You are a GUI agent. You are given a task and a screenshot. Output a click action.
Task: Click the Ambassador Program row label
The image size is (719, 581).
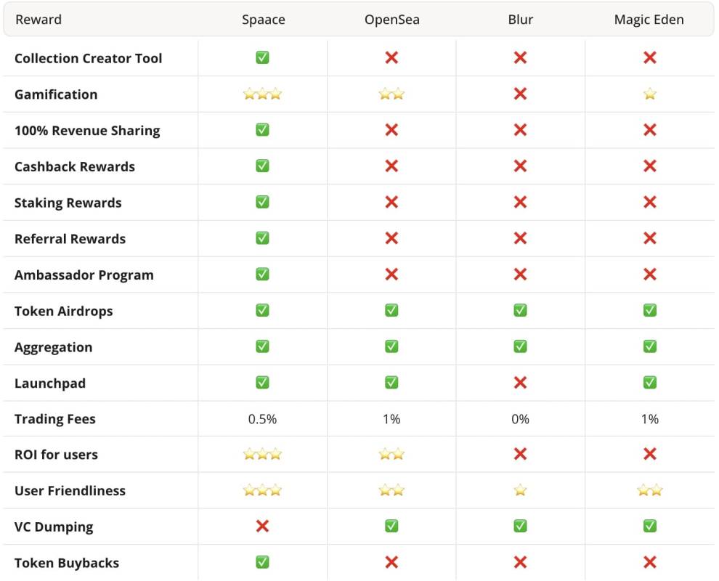click(84, 275)
